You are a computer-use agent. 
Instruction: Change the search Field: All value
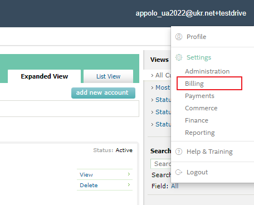(x=174, y=186)
